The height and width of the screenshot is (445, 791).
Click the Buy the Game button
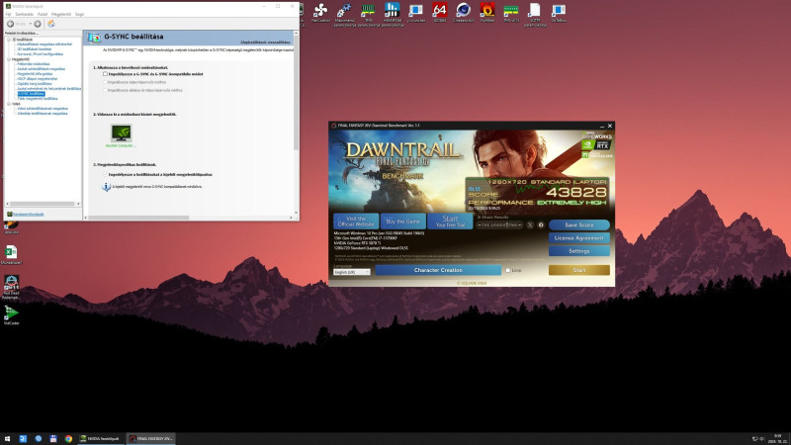tap(403, 221)
